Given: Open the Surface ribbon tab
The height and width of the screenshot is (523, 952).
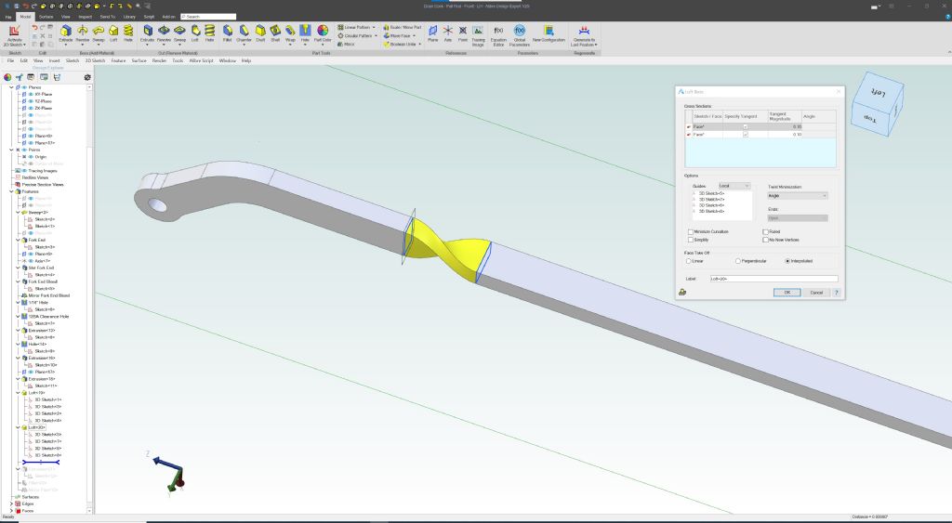Looking at the screenshot, I should pyautogui.click(x=46, y=17).
